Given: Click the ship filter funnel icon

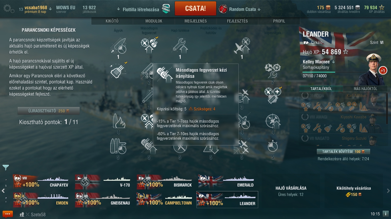Looking at the screenshot, I should (6, 167).
